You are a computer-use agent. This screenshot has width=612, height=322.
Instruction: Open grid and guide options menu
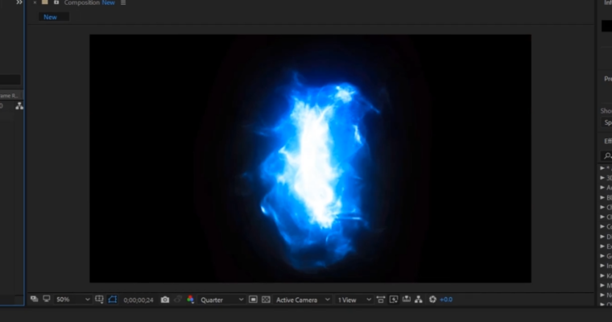pos(99,299)
